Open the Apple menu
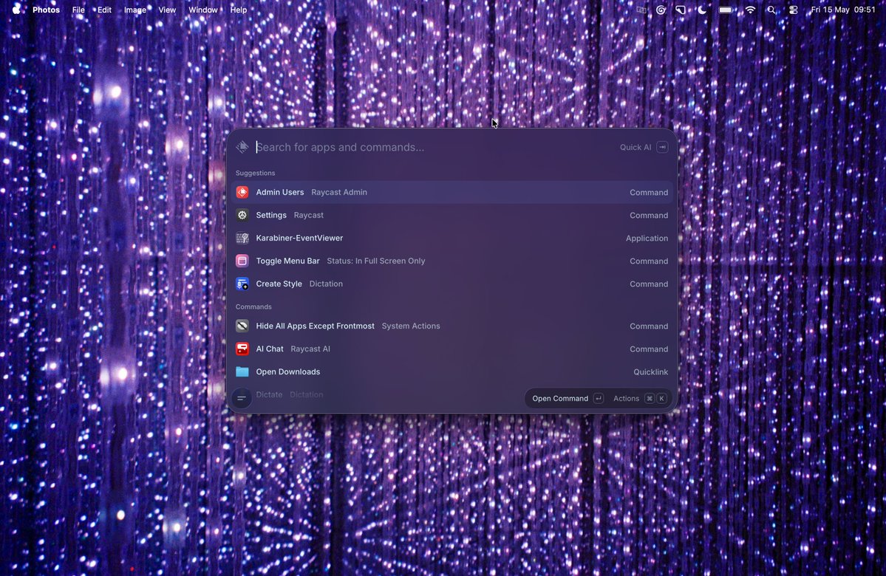The width and height of the screenshot is (886, 576). click(16, 10)
